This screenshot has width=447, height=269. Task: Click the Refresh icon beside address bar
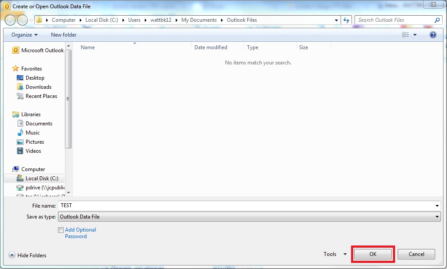[x=346, y=20]
